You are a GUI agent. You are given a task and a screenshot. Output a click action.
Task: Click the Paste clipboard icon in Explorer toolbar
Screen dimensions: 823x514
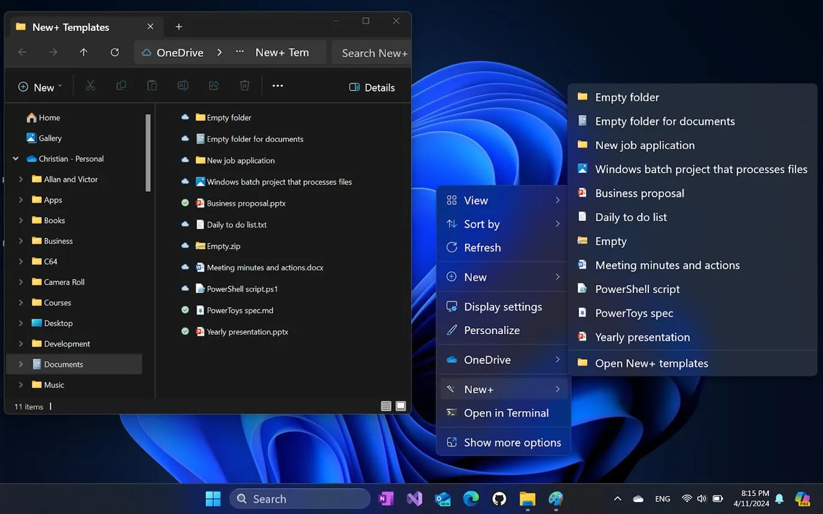152,86
